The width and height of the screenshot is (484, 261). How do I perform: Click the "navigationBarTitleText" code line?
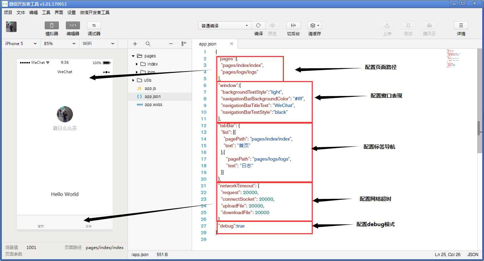pyautogui.click(x=257, y=105)
